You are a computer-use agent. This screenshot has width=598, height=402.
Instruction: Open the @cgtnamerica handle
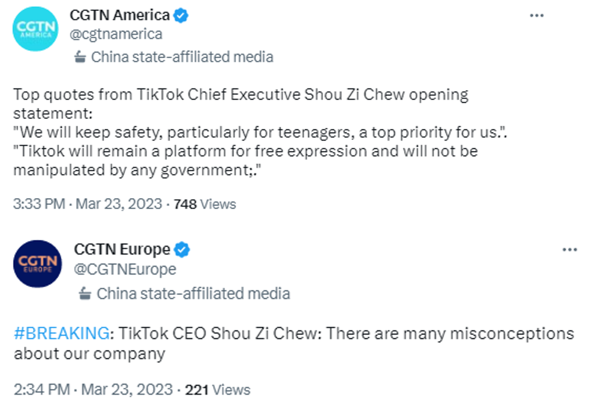[x=116, y=34]
